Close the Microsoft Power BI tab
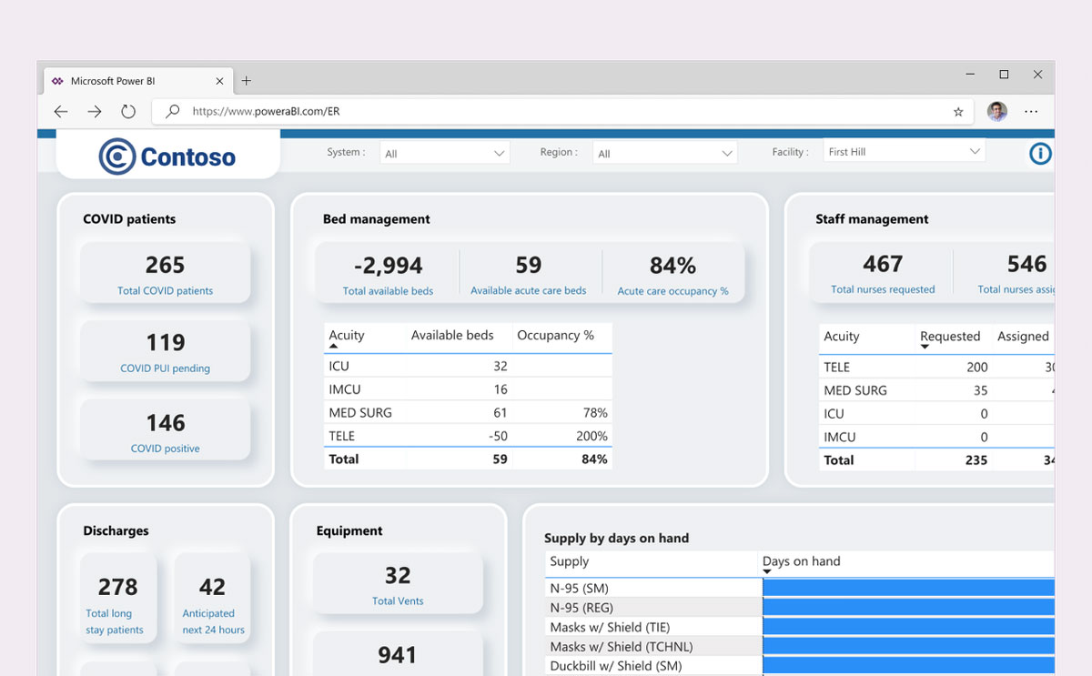This screenshot has height=676, width=1092. [219, 81]
